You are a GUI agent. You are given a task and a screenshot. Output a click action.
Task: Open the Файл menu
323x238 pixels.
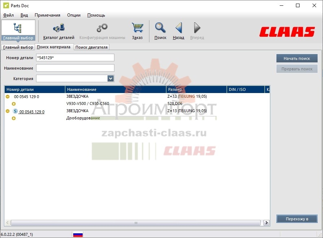pos(8,15)
